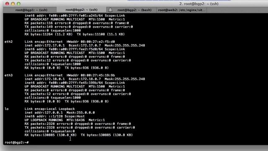Click eth2 HWaddr 08:00:27:e2:f5:d0
This screenshot has height=151, width=268.
click(x=91, y=42)
